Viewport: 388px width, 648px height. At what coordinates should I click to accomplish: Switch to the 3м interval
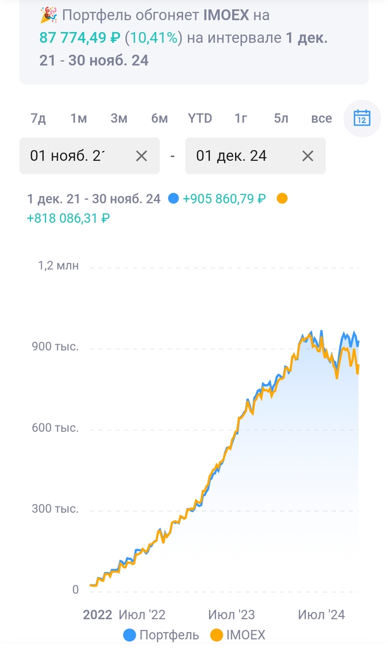tap(119, 118)
